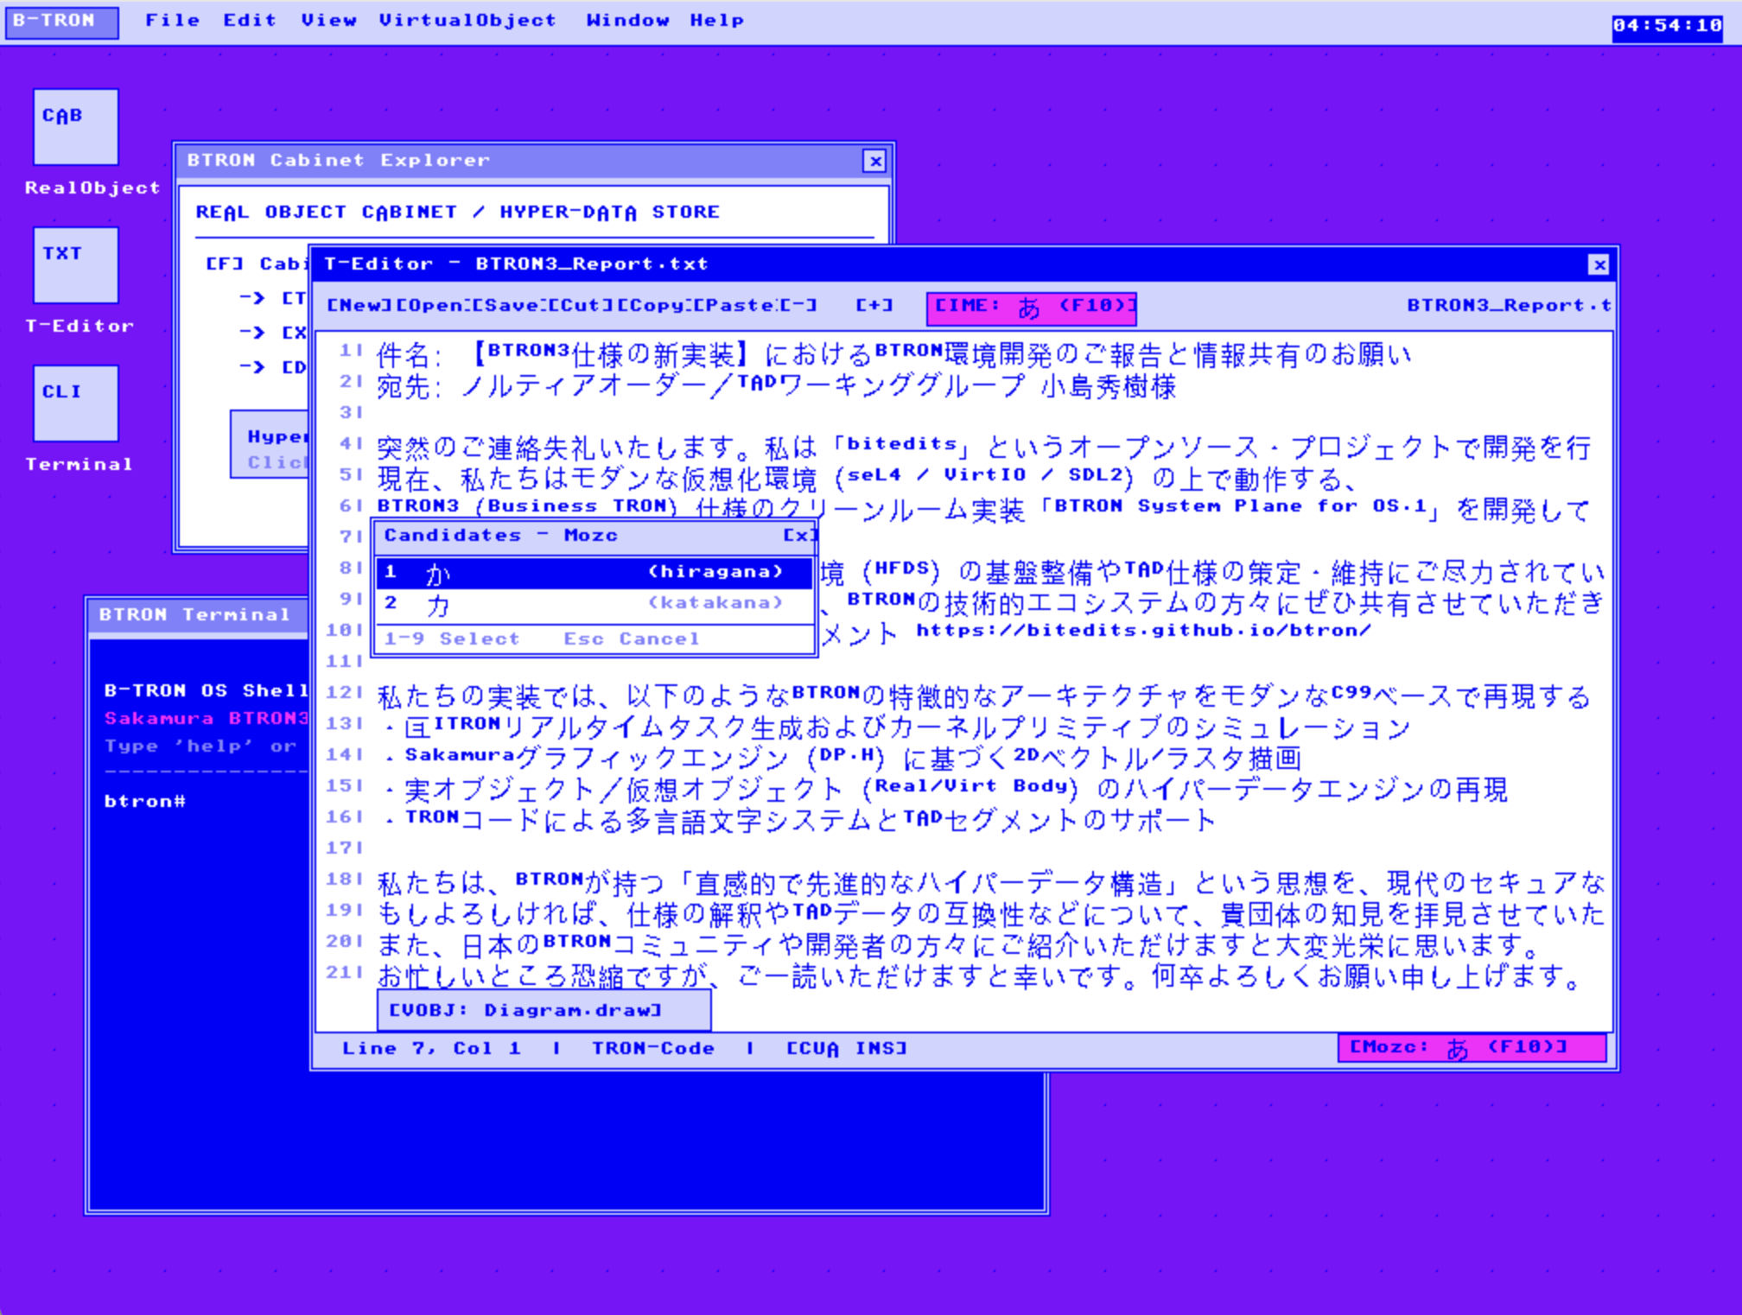This screenshot has height=1315, width=1742.
Task: Open the View menu
Action: pos(328,21)
